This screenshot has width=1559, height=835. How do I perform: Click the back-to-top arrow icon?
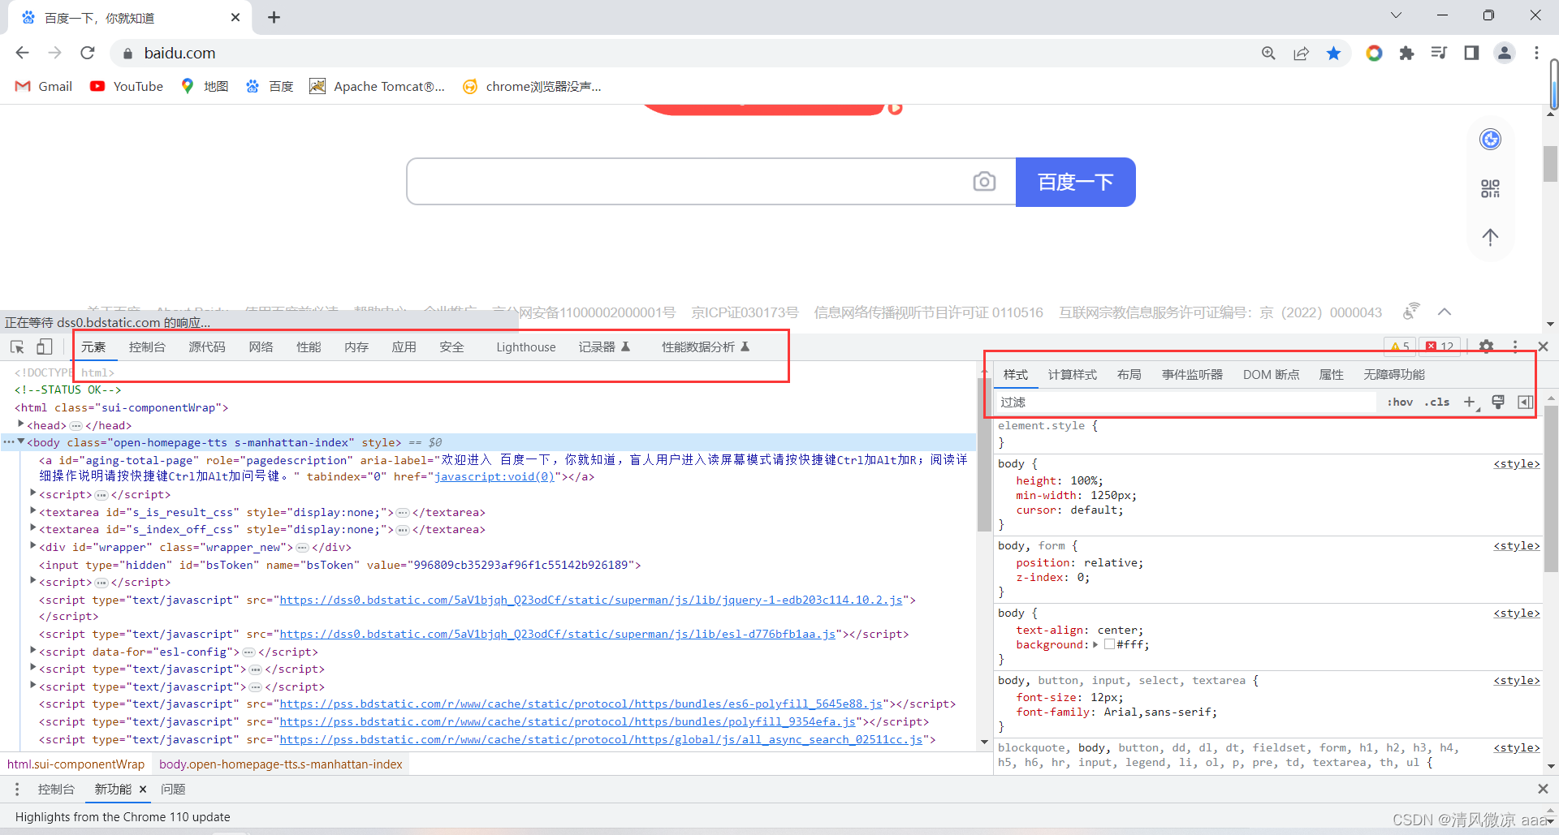click(x=1490, y=237)
